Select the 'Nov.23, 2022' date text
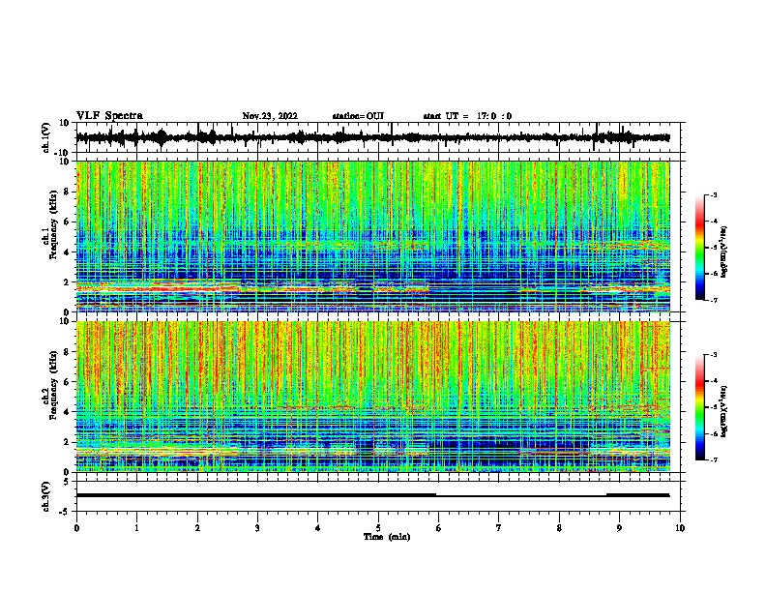The width and height of the screenshot is (766, 592). point(270,116)
